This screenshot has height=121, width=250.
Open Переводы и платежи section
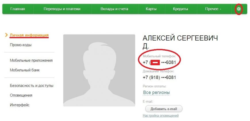point(62,9)
